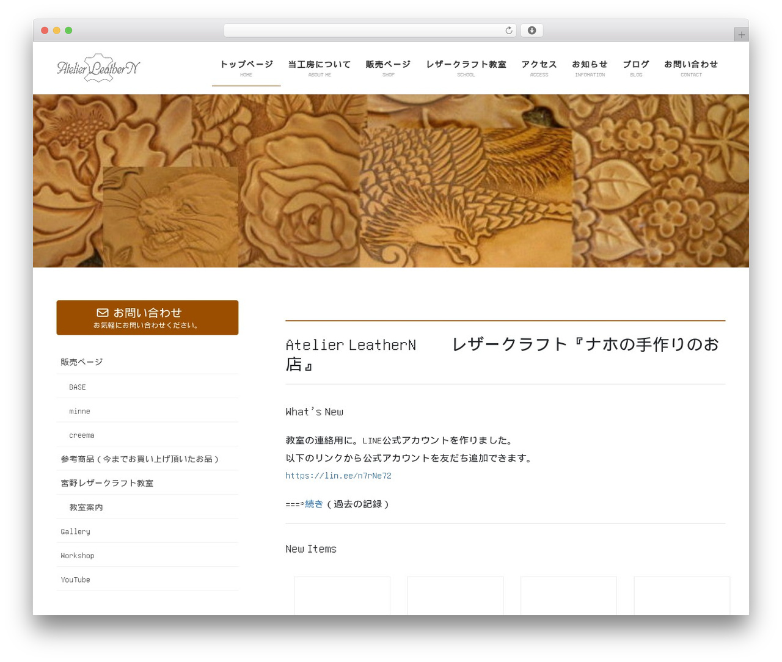The width and height of the screenshot is (782, 662).
Task: Follow the https://lin.ee/n7rNe72 LINE link
Action: [x=338, y=476]
